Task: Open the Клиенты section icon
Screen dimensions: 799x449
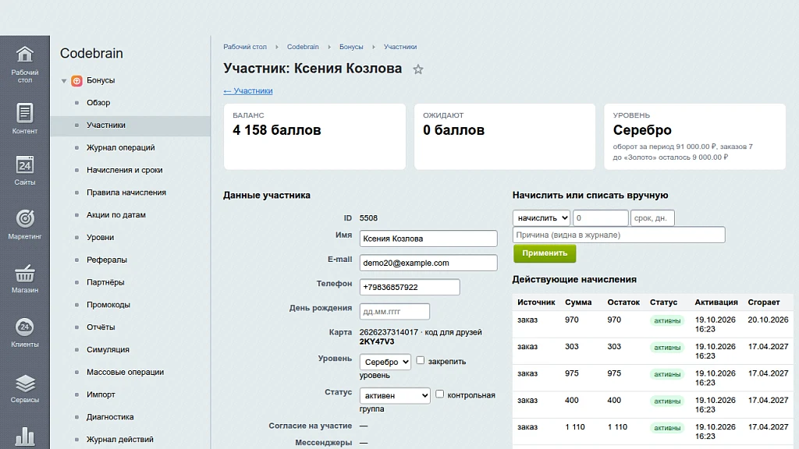Action: [x=24, y=327]
